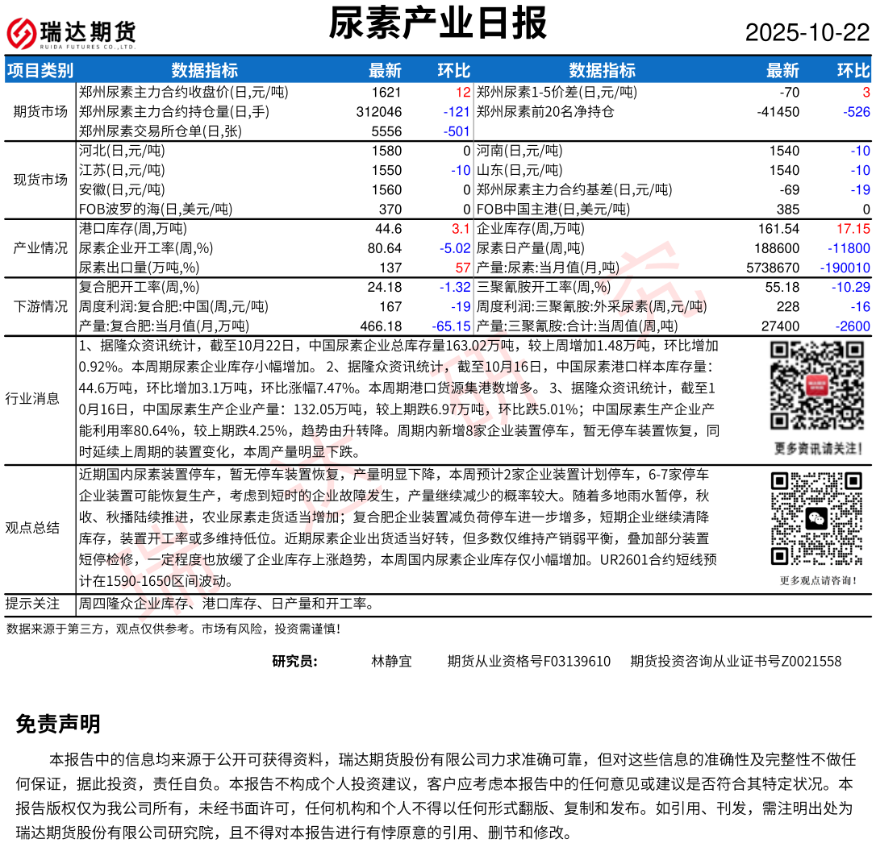Click the 1621 closing price value

pos(386,92)
